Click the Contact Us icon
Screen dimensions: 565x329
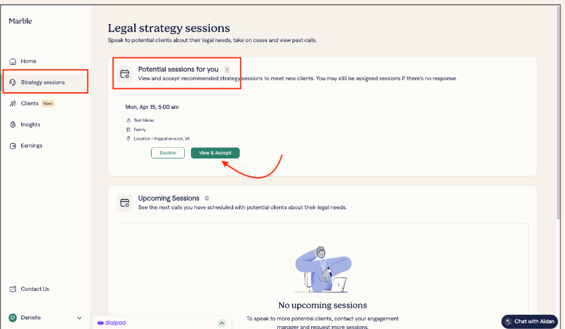point(13,289)
